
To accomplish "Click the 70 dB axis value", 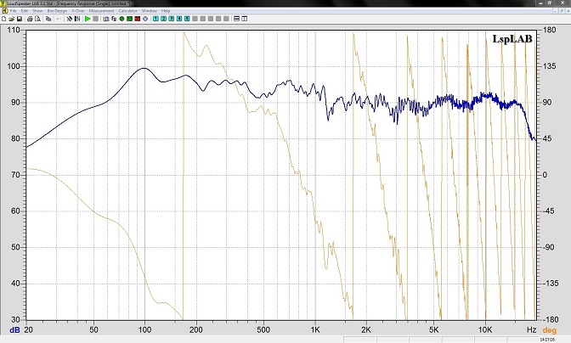I will click(x=15, y=175).
